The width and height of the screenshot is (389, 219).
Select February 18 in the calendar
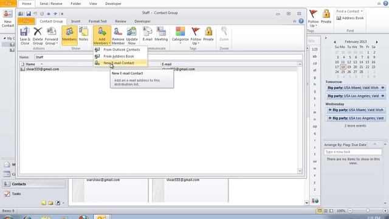(343, 67)
